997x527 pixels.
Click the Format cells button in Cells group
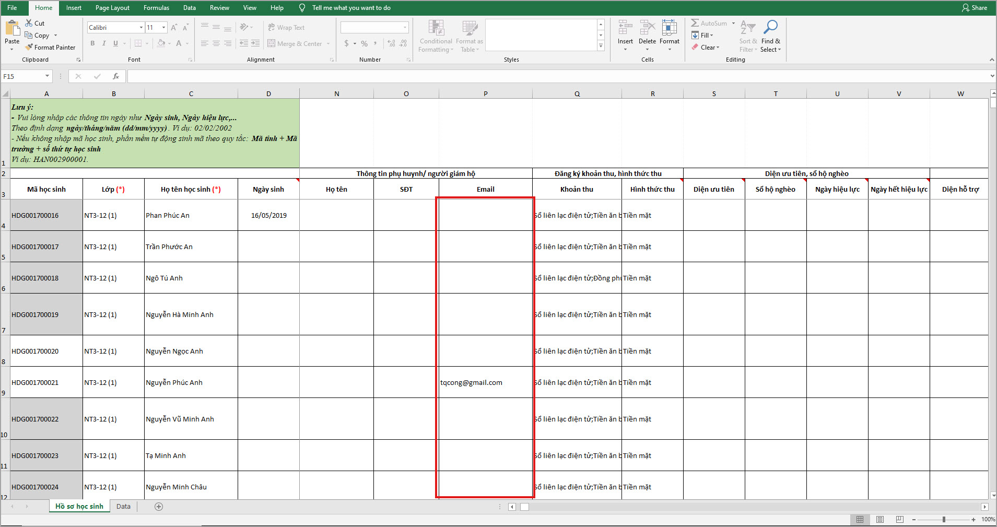(x=670, y=36)
